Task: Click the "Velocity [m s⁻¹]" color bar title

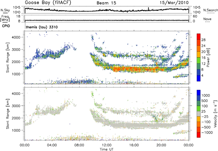Action: (215, 114)
